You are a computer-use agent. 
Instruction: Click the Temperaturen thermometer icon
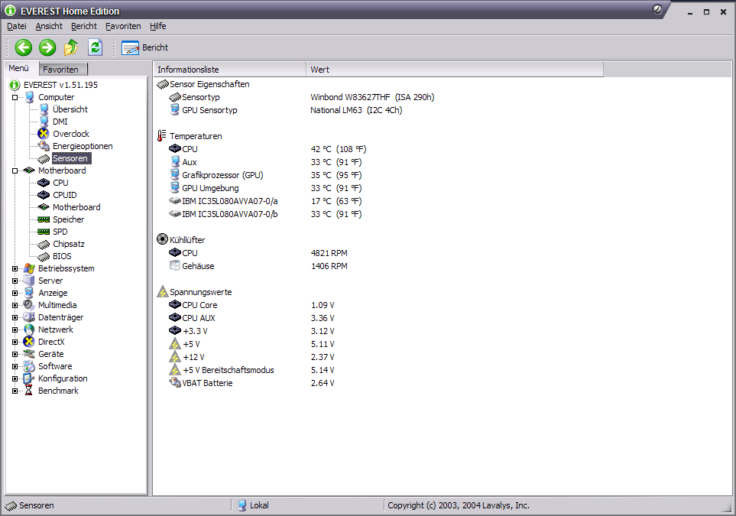click(x=161, y=136)
